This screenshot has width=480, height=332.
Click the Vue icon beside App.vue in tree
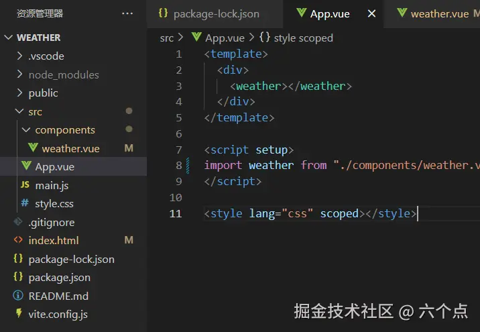click(26, 166)
